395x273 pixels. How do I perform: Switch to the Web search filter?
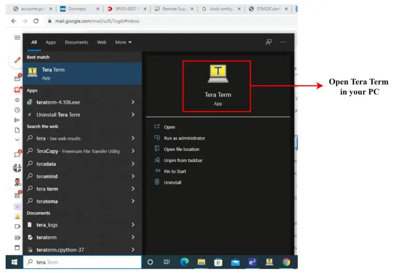pos(102,42)
